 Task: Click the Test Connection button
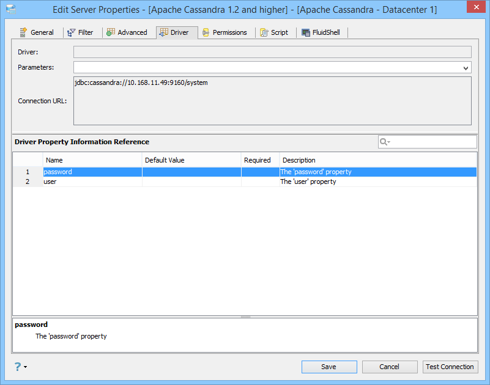click(450, 367)
